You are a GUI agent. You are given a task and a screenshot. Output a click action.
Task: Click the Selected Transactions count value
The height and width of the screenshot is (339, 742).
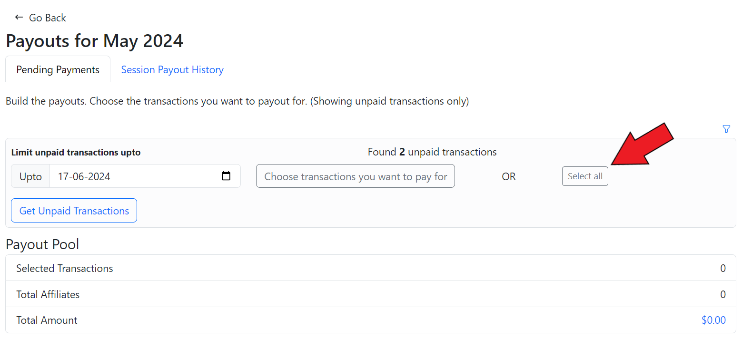coord(722,269)
